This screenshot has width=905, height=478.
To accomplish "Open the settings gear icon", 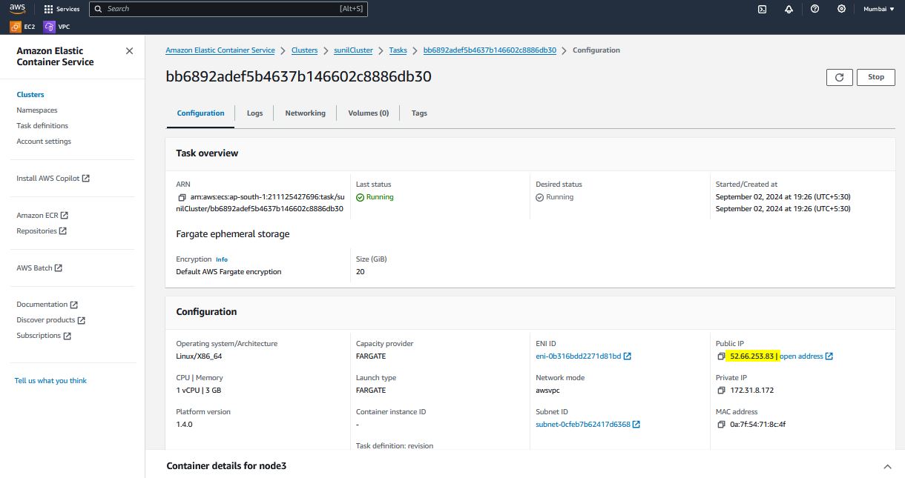I will tap(841, 9).
